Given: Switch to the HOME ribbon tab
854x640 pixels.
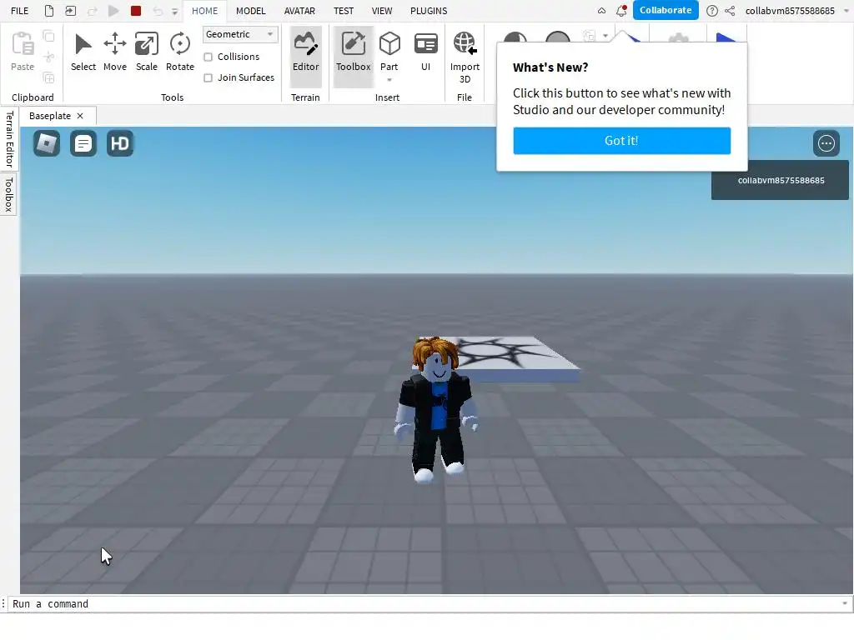Looking at the screenshot, I should coord(205,11).
